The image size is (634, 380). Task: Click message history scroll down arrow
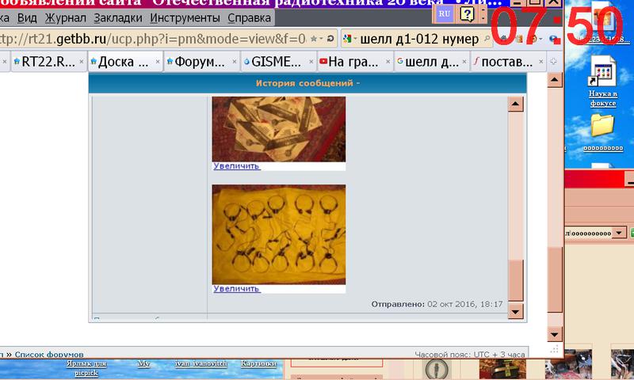(516, 311)
